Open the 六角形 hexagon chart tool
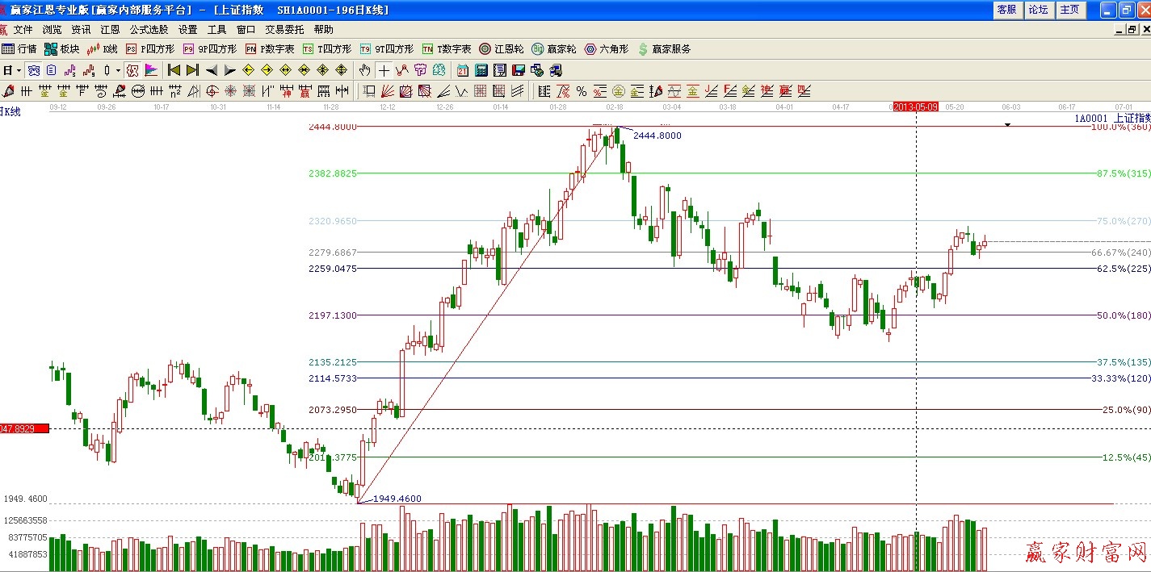This screenshot has height=572, width=1151. pyautogui.click(x=606, y=49)
